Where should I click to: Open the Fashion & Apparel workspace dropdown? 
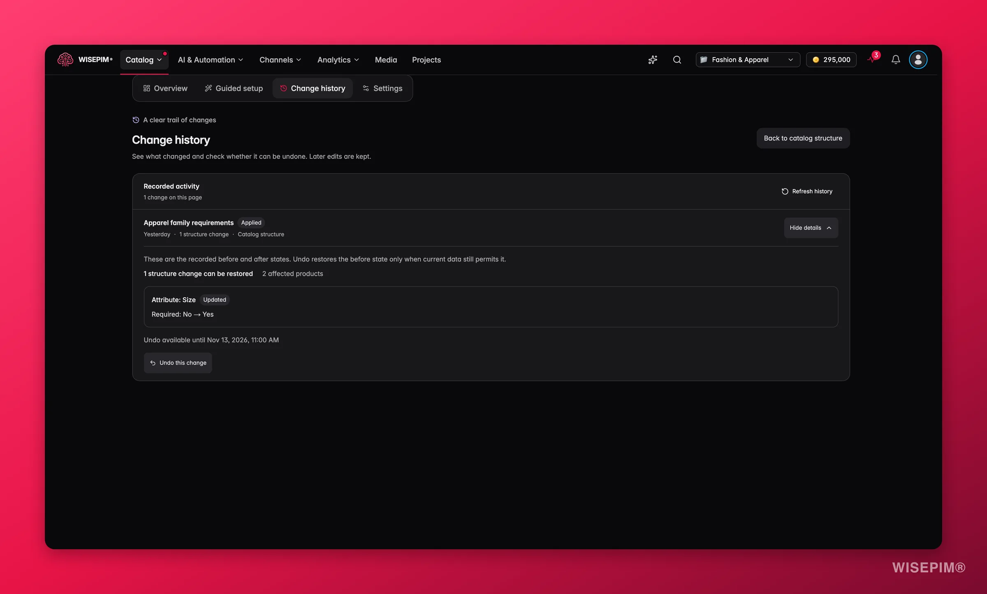pyautogui.click(x=748, y=60)
